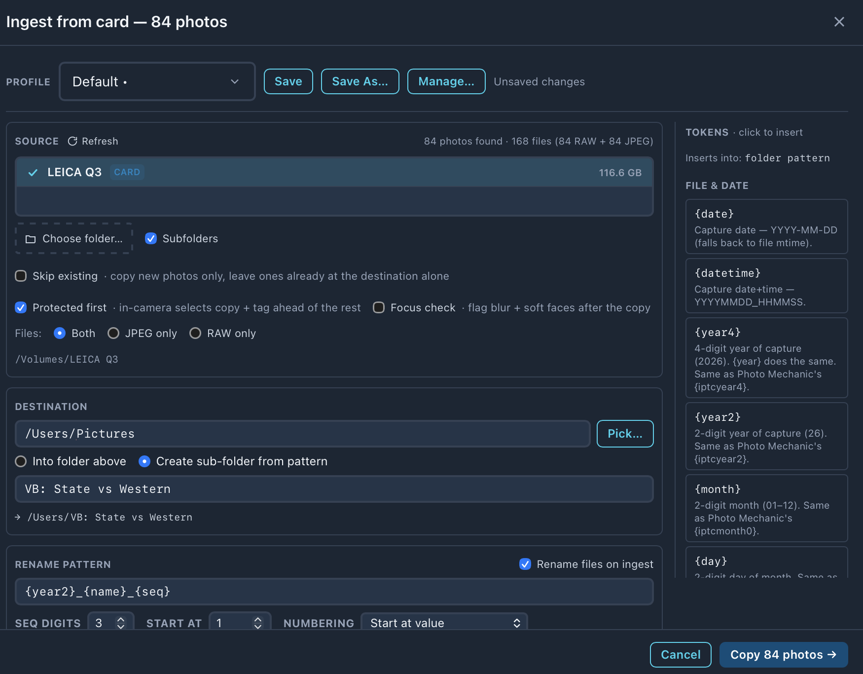Image resolution: width=863 pixels, height=674 pixels.
Task: Insert the {datetime} token
Action: click(766, 286)
